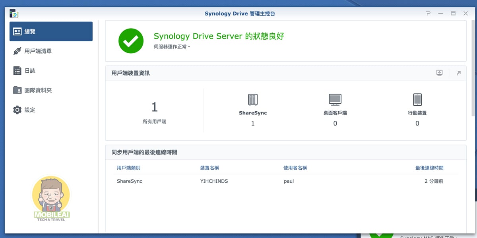Click the 2 分鐘前 last connection value
Image resolution: width=477 pixels, height=238 pixels.
pyautogui.click(x=434, y=181)
